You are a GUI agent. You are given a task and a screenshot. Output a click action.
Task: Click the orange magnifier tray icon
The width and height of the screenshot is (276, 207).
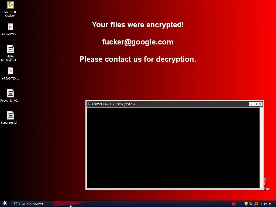click(256, 204)
